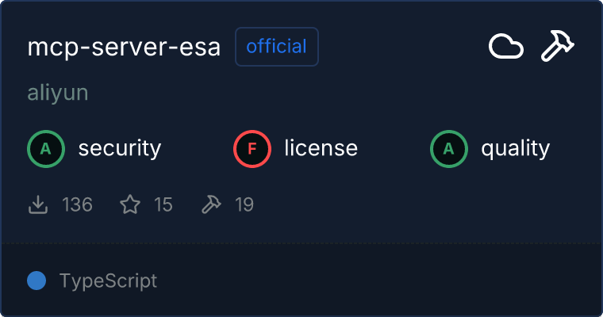Click the small hammer tools count icon

[x=211, y=205]
